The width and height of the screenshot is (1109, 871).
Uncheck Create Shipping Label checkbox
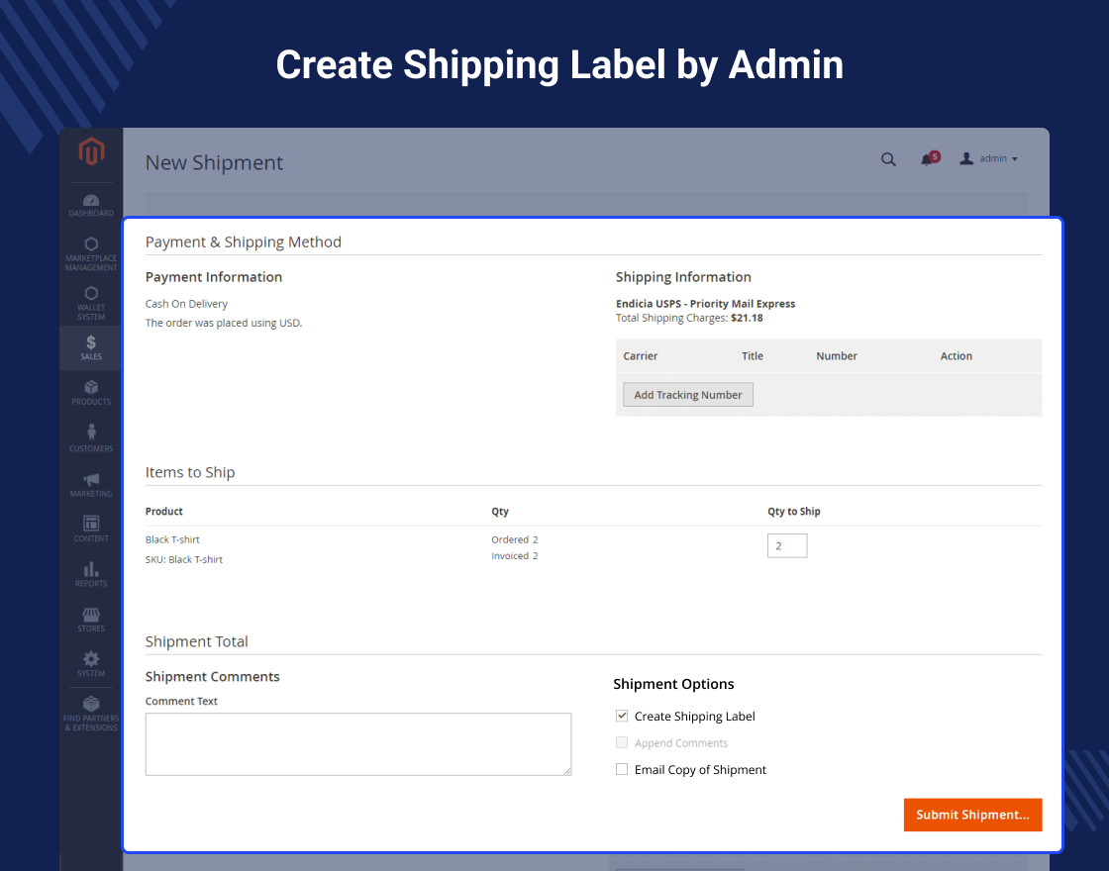pos(622,716)
